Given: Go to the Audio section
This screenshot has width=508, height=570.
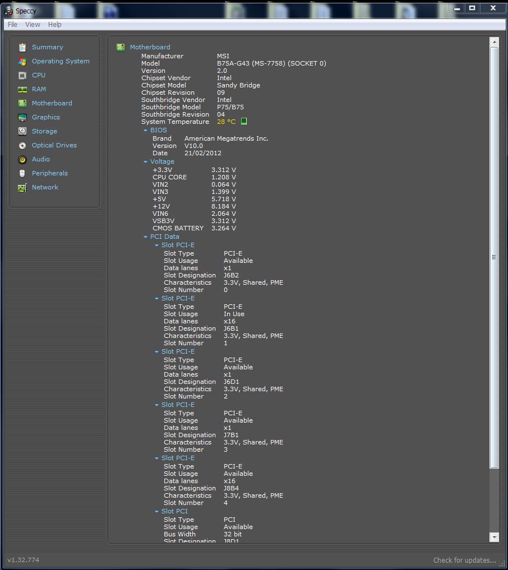Looking at the screenshot, I should point(41,159).
